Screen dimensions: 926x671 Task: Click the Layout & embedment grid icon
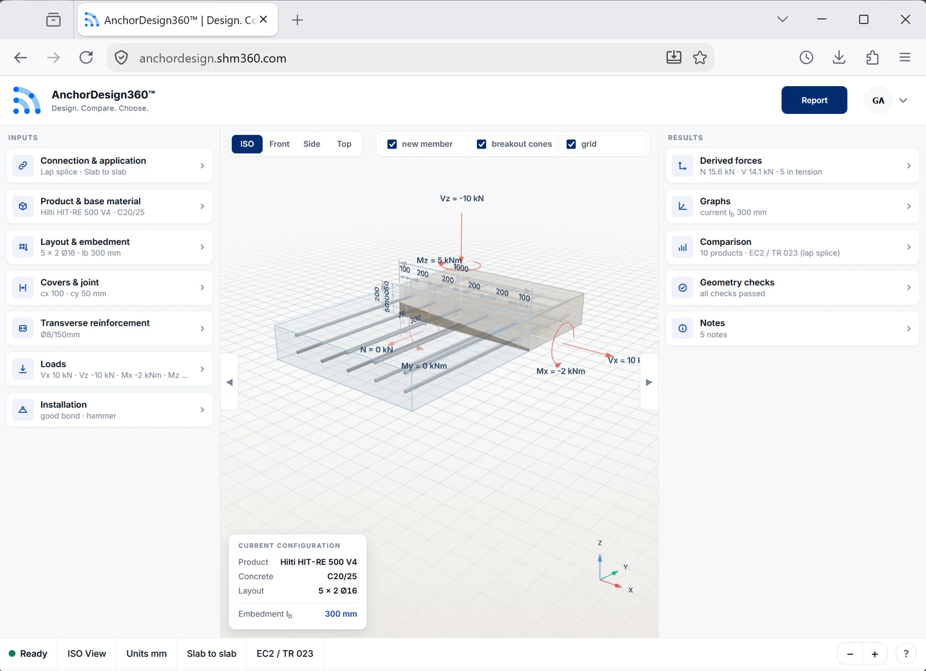pos(23,247)
